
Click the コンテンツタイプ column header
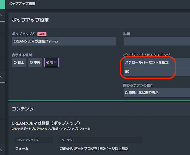click(34, 140)
